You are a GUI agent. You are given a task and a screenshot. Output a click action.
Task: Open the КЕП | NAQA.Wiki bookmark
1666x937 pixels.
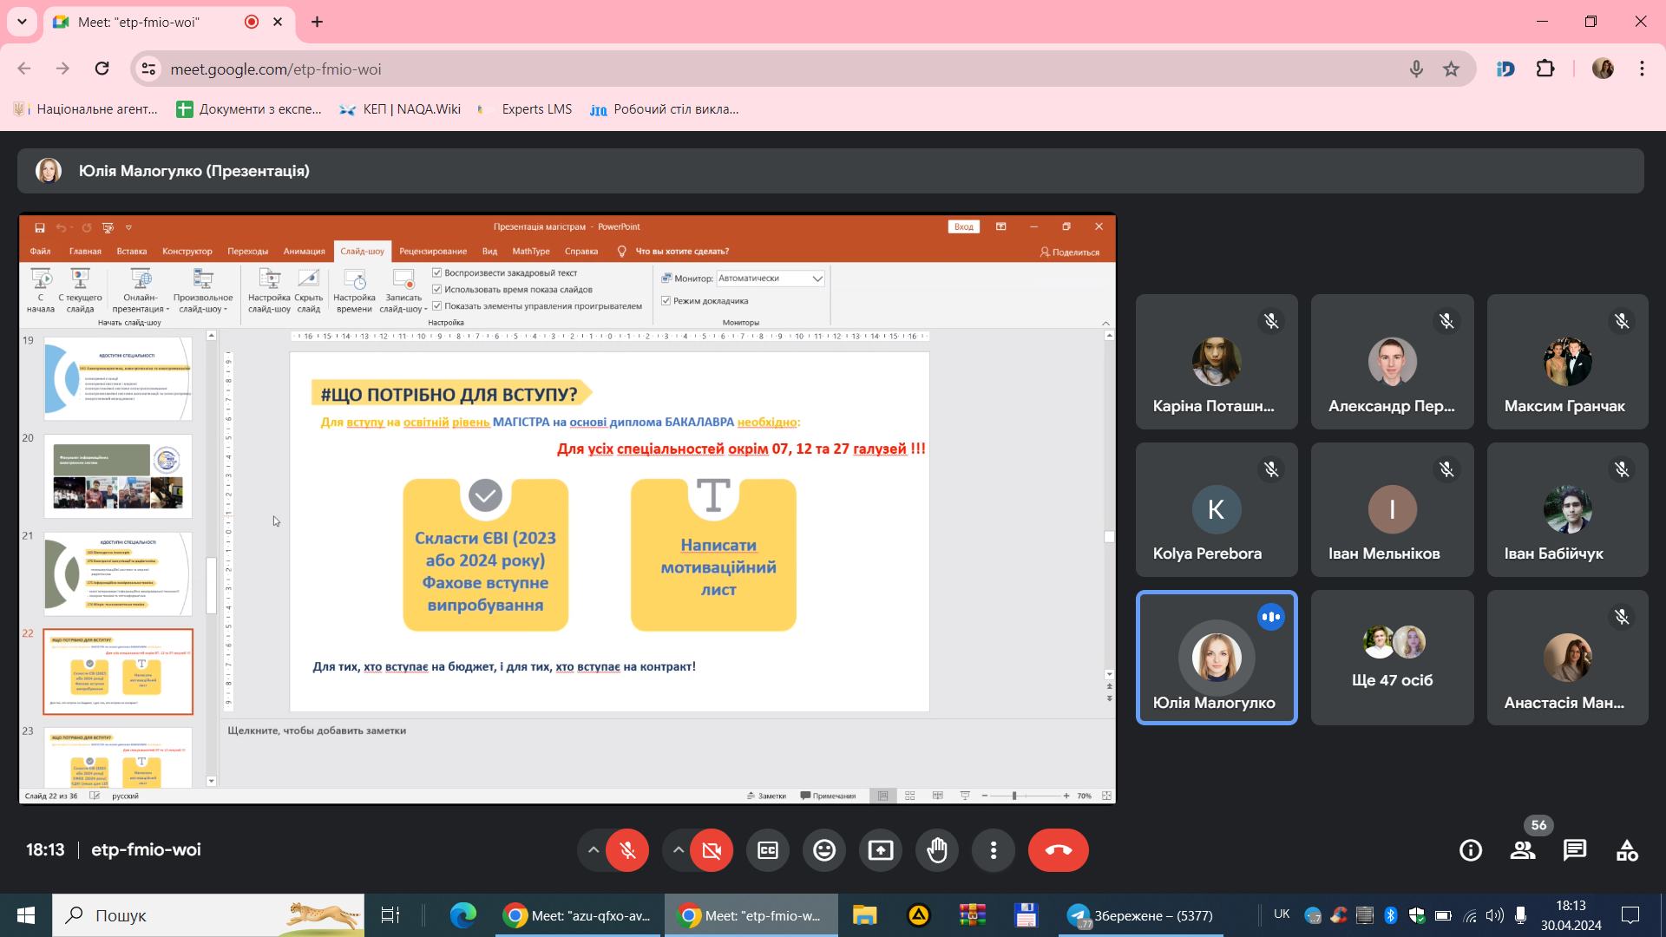point(400,109)
